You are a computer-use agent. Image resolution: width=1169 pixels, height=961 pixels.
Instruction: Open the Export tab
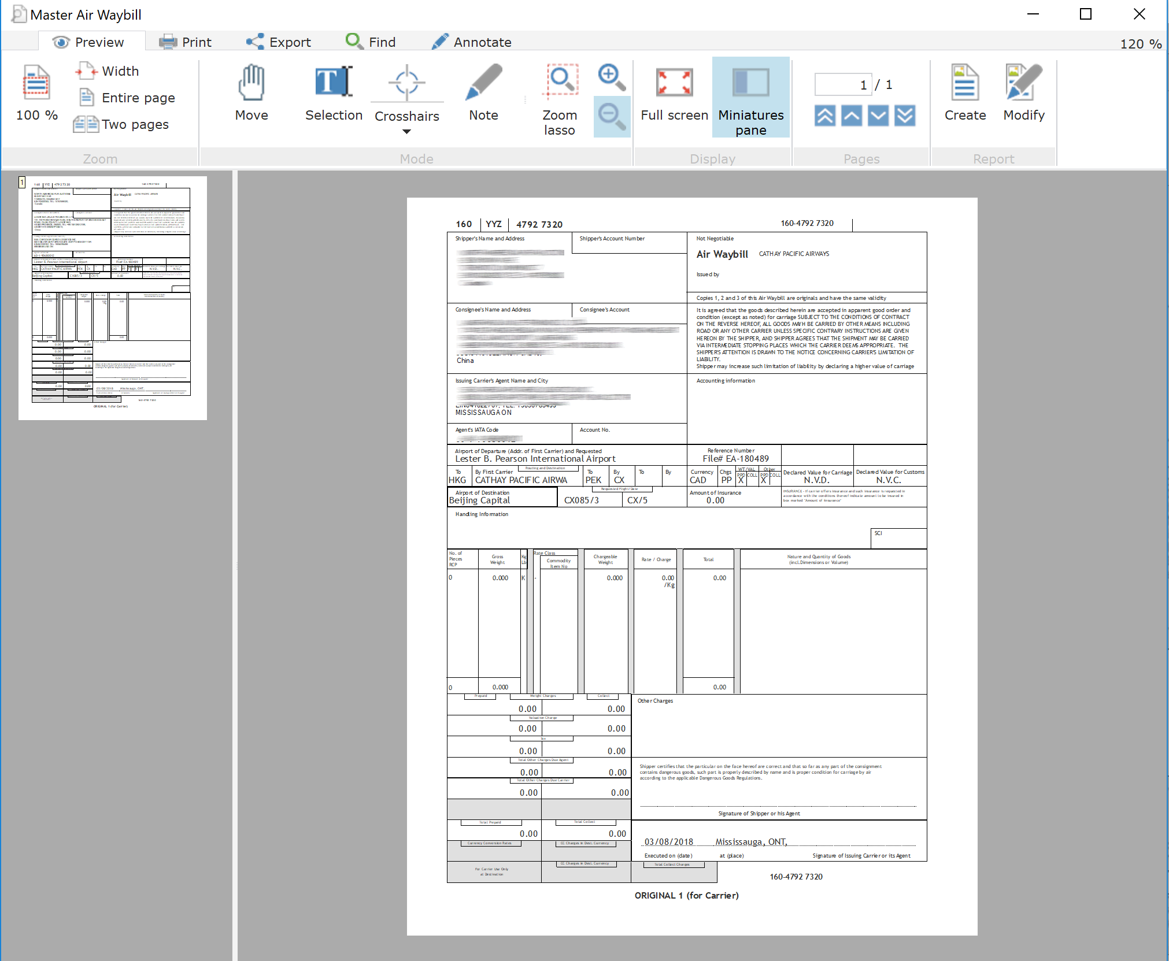279,42
